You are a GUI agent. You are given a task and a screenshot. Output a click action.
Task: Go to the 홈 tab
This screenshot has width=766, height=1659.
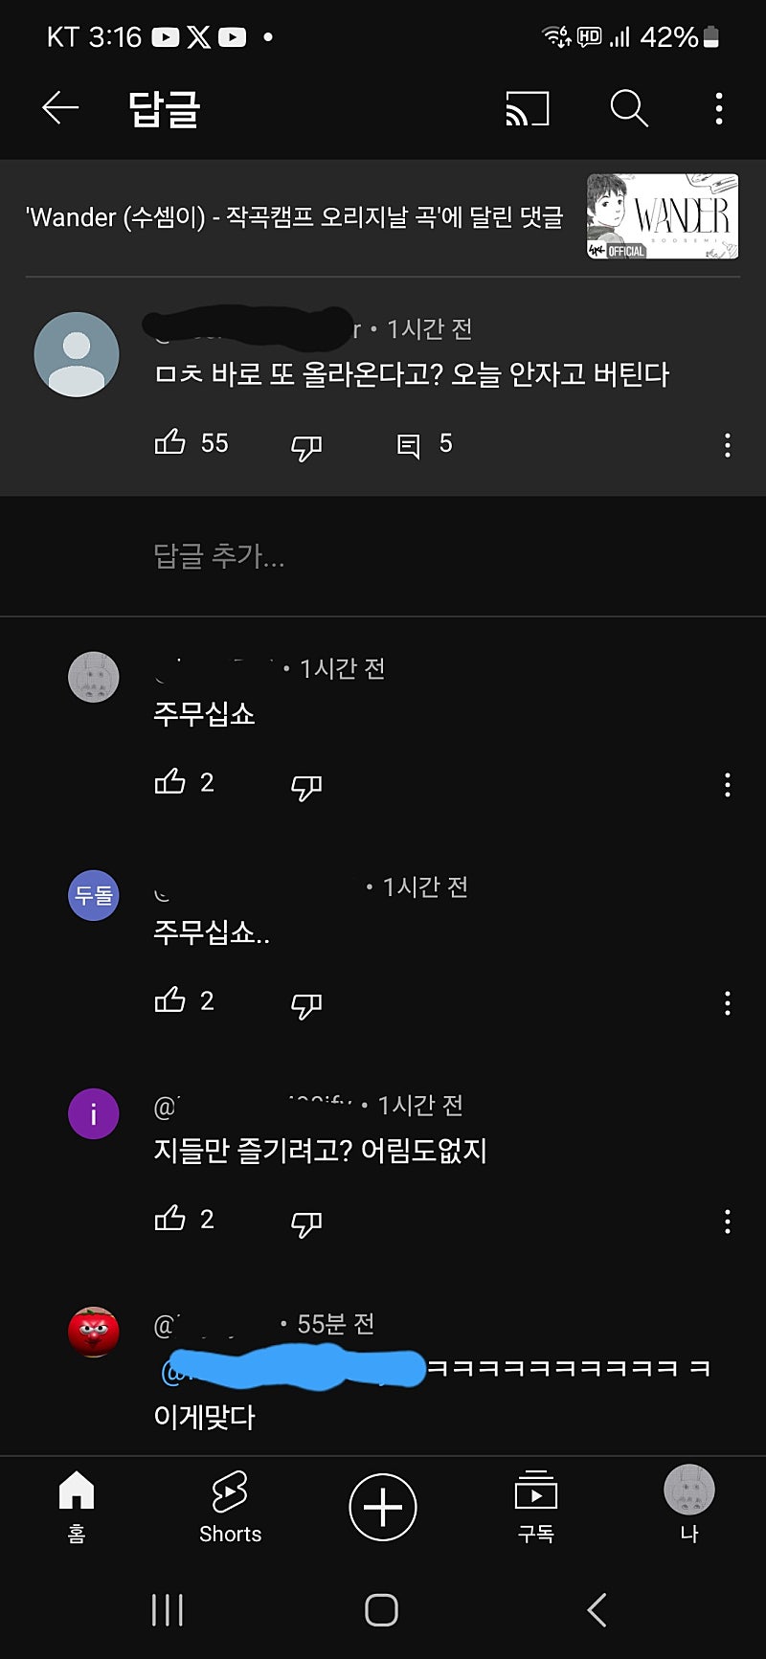77,1508
